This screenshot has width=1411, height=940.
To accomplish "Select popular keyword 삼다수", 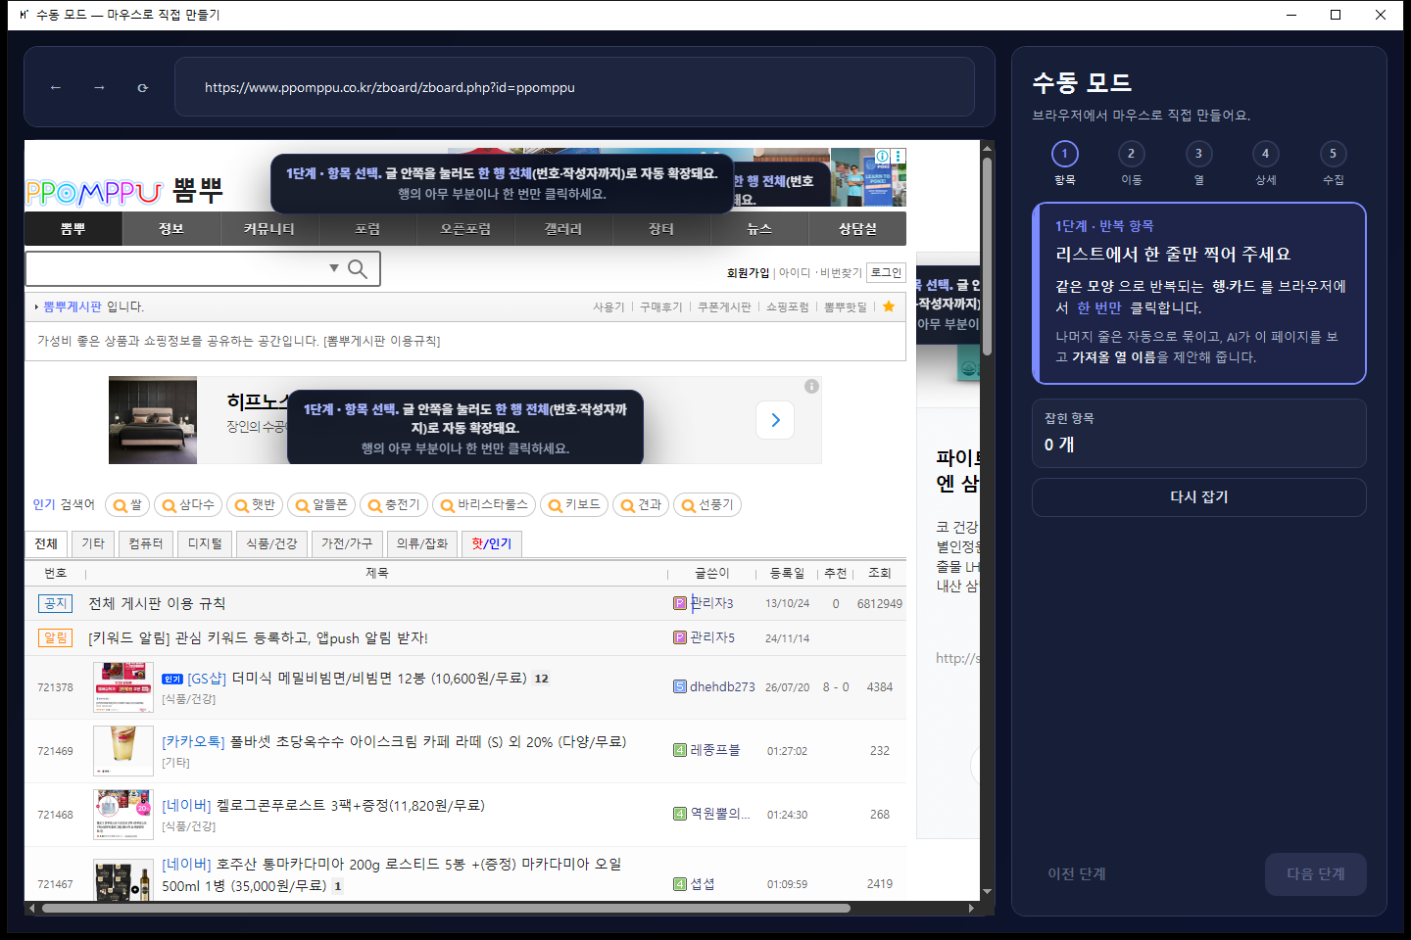I will coord(188,505).
